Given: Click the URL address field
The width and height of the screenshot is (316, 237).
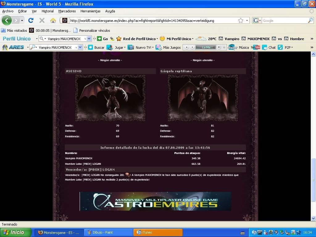Looking at the screenshot, I should (x=151, y=21).
